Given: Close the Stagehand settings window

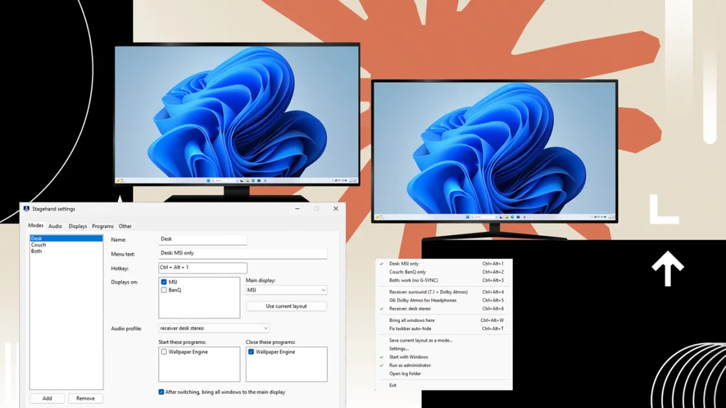Looking at the screenshot, I should tap(336, 209).
